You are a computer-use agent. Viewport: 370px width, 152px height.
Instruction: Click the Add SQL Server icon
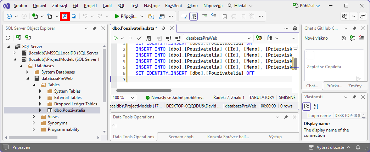click(x=18, y=38)
